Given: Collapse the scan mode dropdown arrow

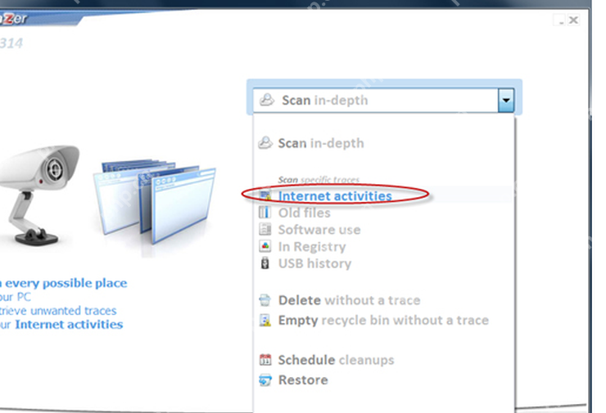Looking at the screenshot, I should 505,101.
